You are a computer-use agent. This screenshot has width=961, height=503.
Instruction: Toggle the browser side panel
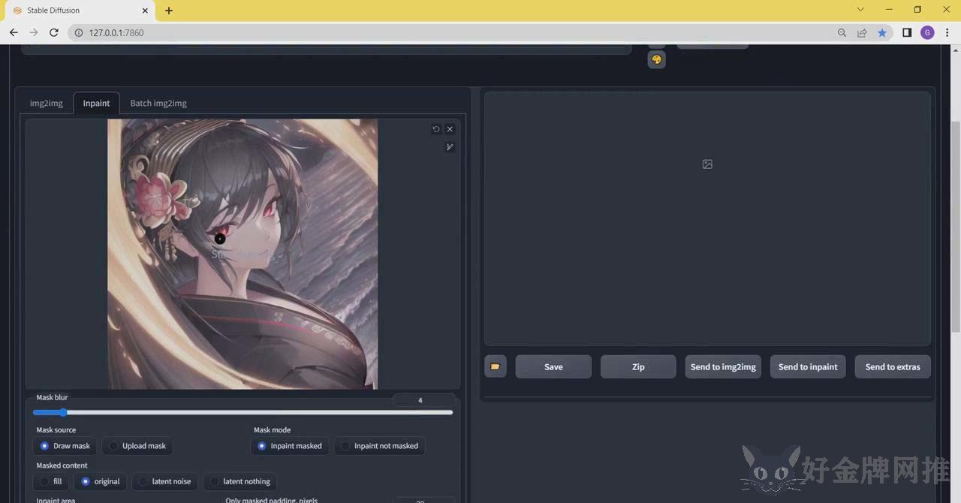[x=907, y=32]
